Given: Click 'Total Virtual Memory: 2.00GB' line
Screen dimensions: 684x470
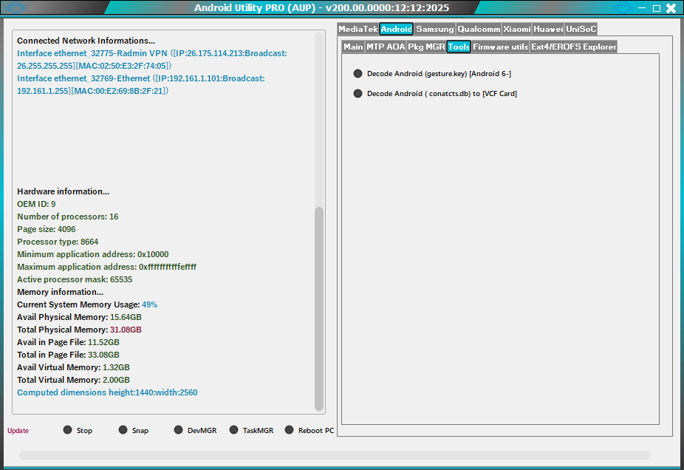Looking at the screenshot, I should [73, 380].
